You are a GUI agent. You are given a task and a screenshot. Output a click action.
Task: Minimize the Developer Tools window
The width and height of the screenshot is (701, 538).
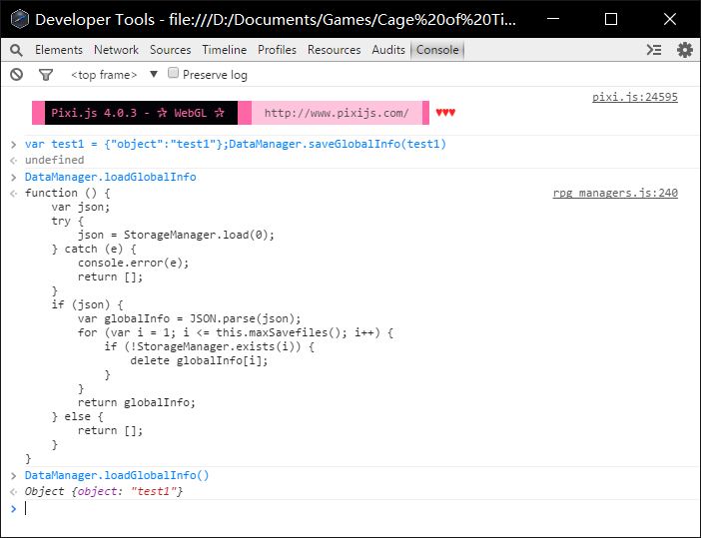pos(553,19)
